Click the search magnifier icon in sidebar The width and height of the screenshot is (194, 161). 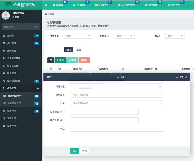pos(36,27)
